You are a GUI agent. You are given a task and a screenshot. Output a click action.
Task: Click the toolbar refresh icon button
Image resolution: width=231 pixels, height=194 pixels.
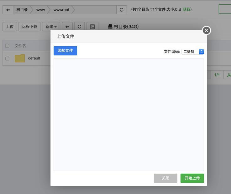[x=79, y=27]
